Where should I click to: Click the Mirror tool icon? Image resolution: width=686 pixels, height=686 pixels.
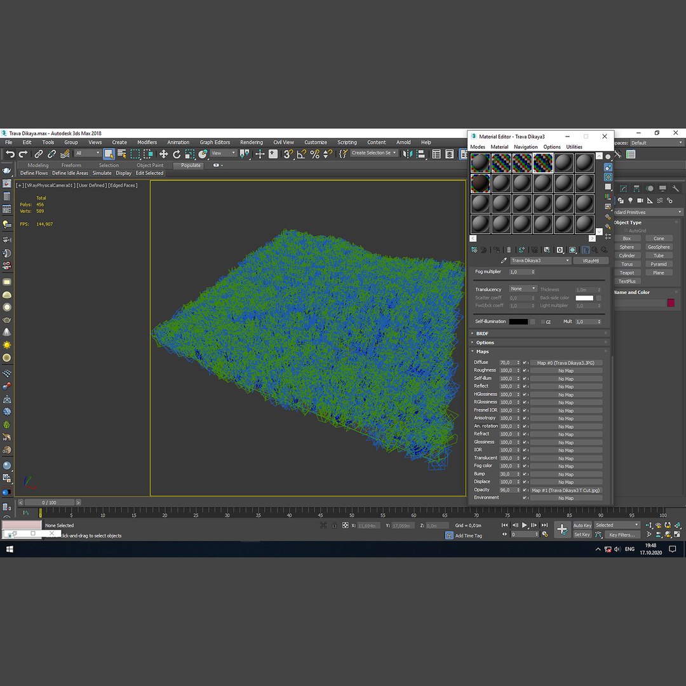[x=407, y=154]
